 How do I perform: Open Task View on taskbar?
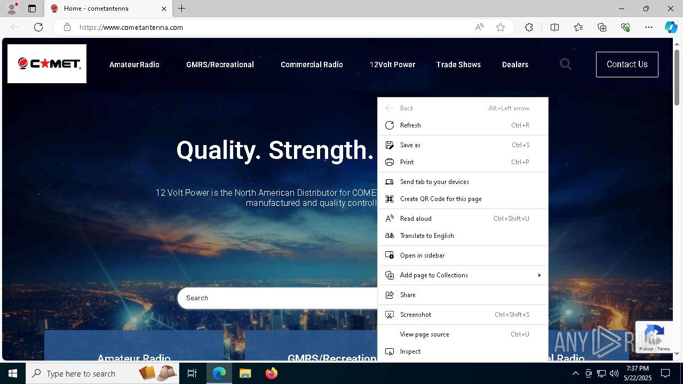pos(192,373)
